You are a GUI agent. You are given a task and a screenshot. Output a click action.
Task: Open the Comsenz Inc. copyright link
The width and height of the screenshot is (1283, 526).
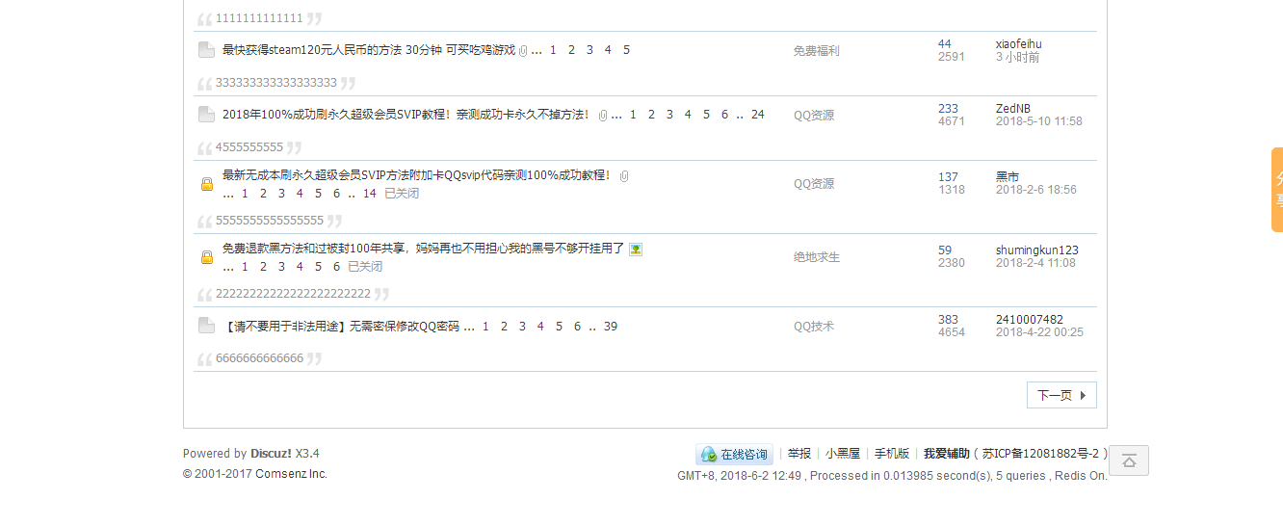coord(292,474)
